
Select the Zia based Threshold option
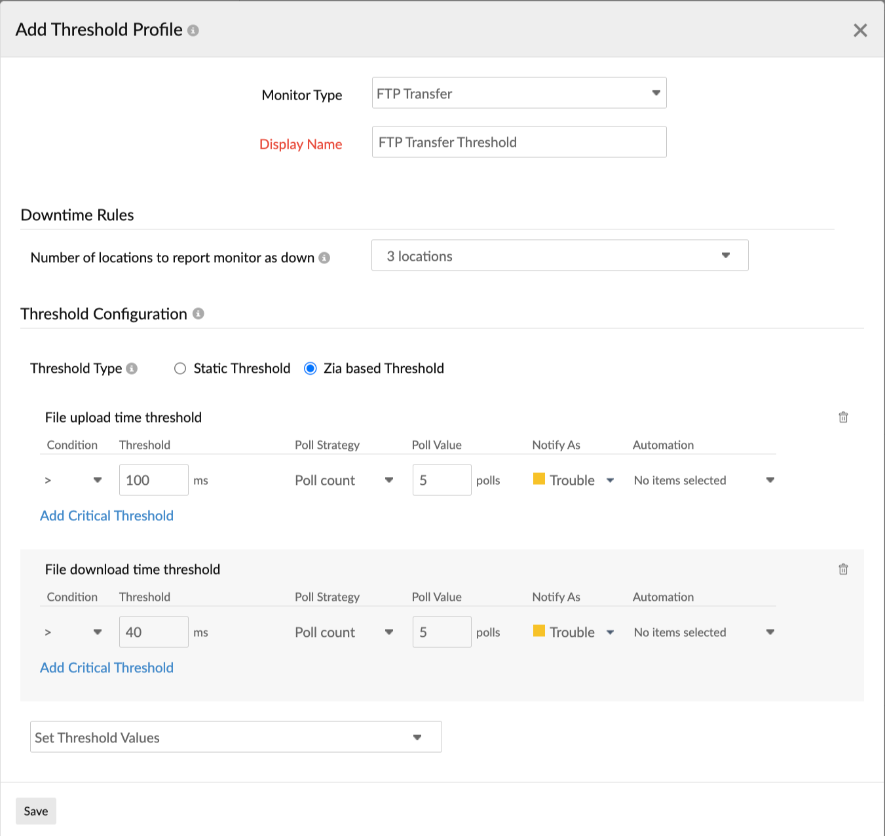tap(309, 368)
